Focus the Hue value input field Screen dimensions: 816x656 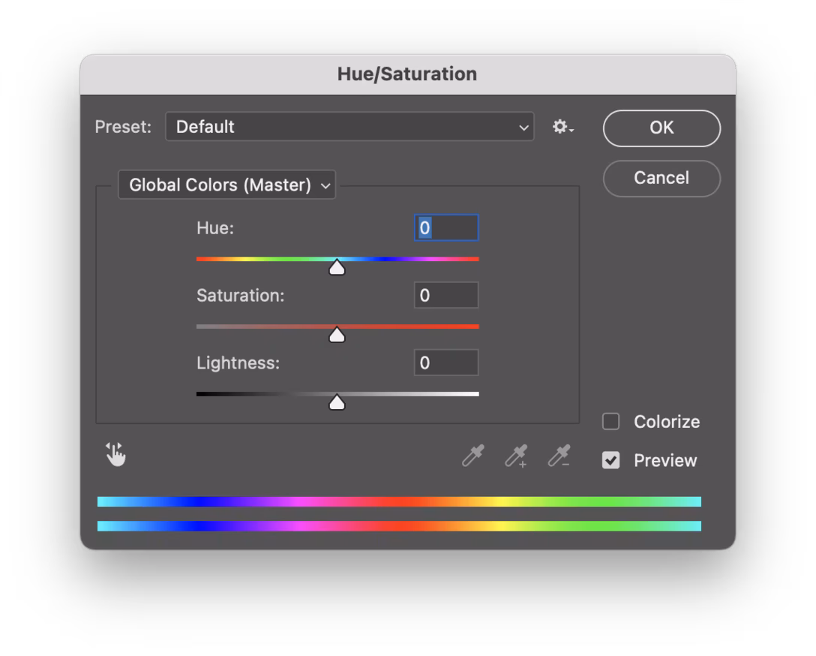(446, 227)
